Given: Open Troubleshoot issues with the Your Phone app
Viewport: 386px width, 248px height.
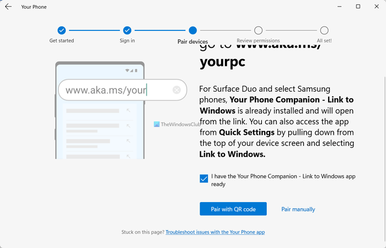Looking at the screenshot, I should (x=215, y=232).
